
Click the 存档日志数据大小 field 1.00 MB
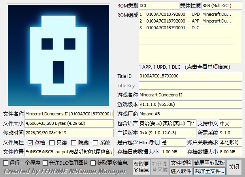pos(173,152)
